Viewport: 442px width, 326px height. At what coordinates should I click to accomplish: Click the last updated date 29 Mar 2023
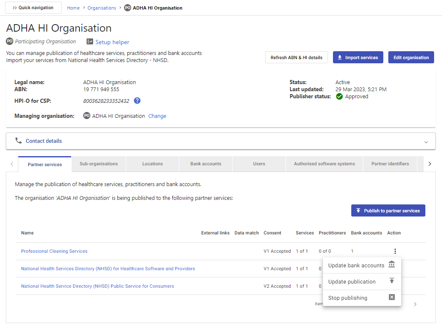pyautogui.click(x=361, y=90)
